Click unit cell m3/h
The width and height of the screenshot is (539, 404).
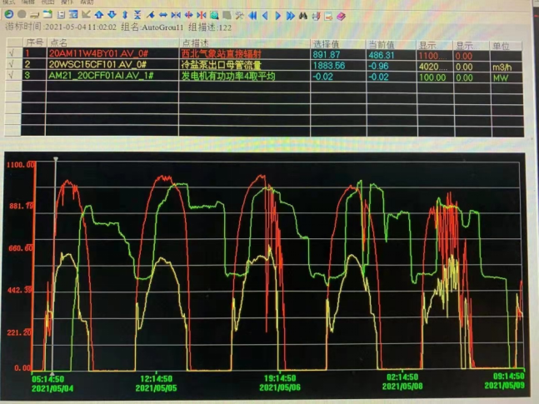point(502,67)
